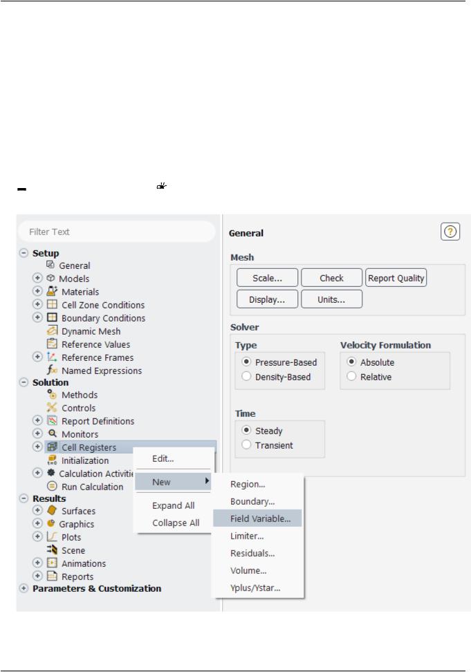Image resolution: width=471 pixels, height=672 pixels.
Task: Collapse the Results tree branch
Action: 24,498
